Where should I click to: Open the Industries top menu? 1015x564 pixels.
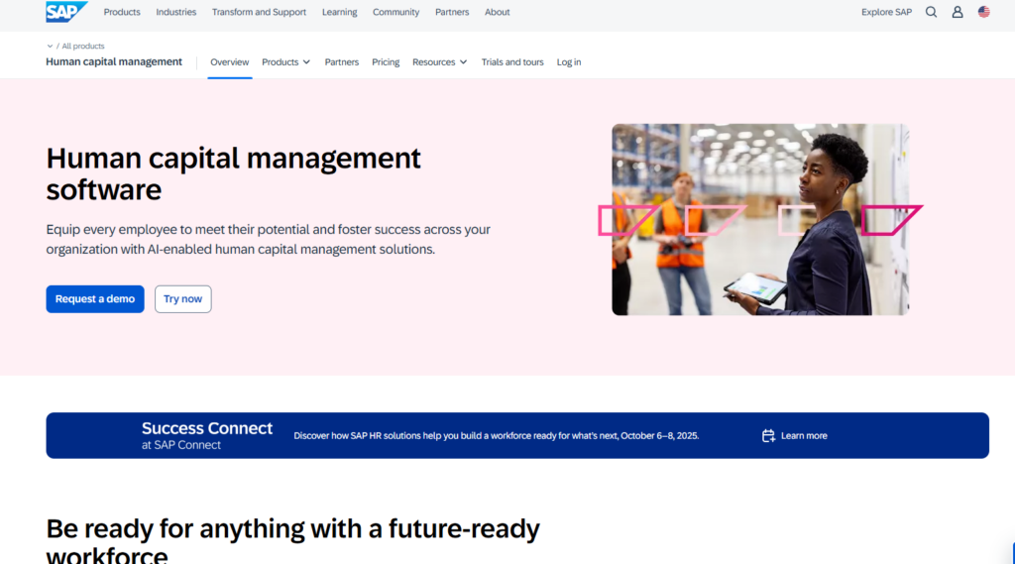pos(176,12)
